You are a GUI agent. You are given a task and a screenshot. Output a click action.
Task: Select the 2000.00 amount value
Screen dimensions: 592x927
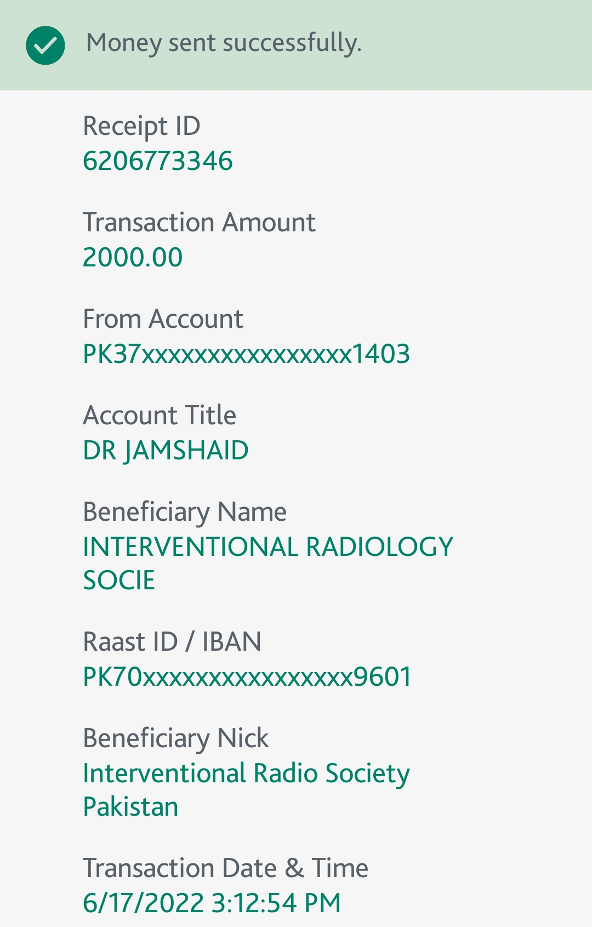tap(133, 258)
